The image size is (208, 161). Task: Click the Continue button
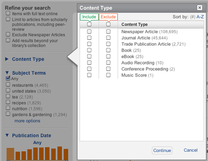click(x=162, y=150)
